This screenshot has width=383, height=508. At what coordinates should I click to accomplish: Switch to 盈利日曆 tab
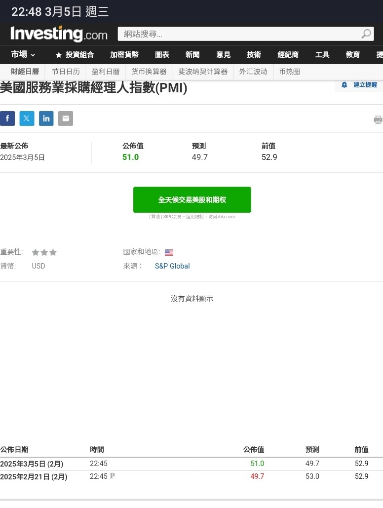[x=106, y=72]
